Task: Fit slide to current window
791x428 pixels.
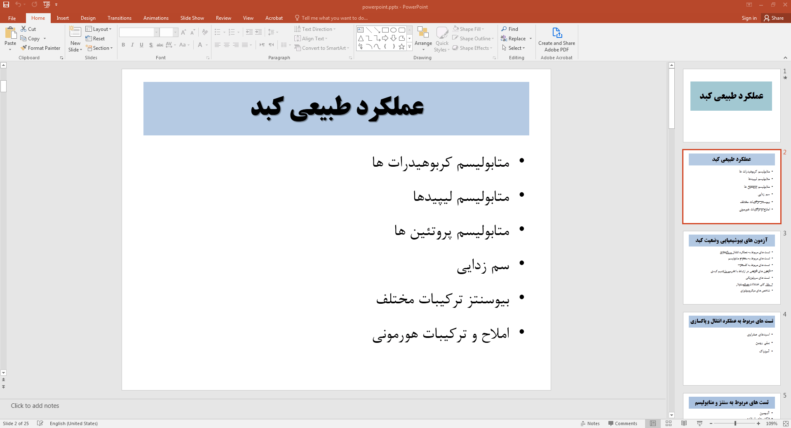Action: [x=786, y=423]
